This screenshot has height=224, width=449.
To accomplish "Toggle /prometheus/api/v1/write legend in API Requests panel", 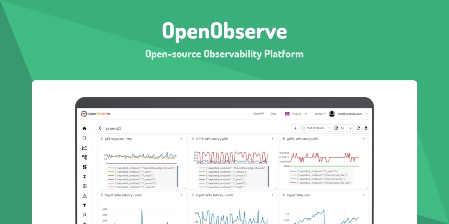I will pyautogui.click(x=141, y=168).
